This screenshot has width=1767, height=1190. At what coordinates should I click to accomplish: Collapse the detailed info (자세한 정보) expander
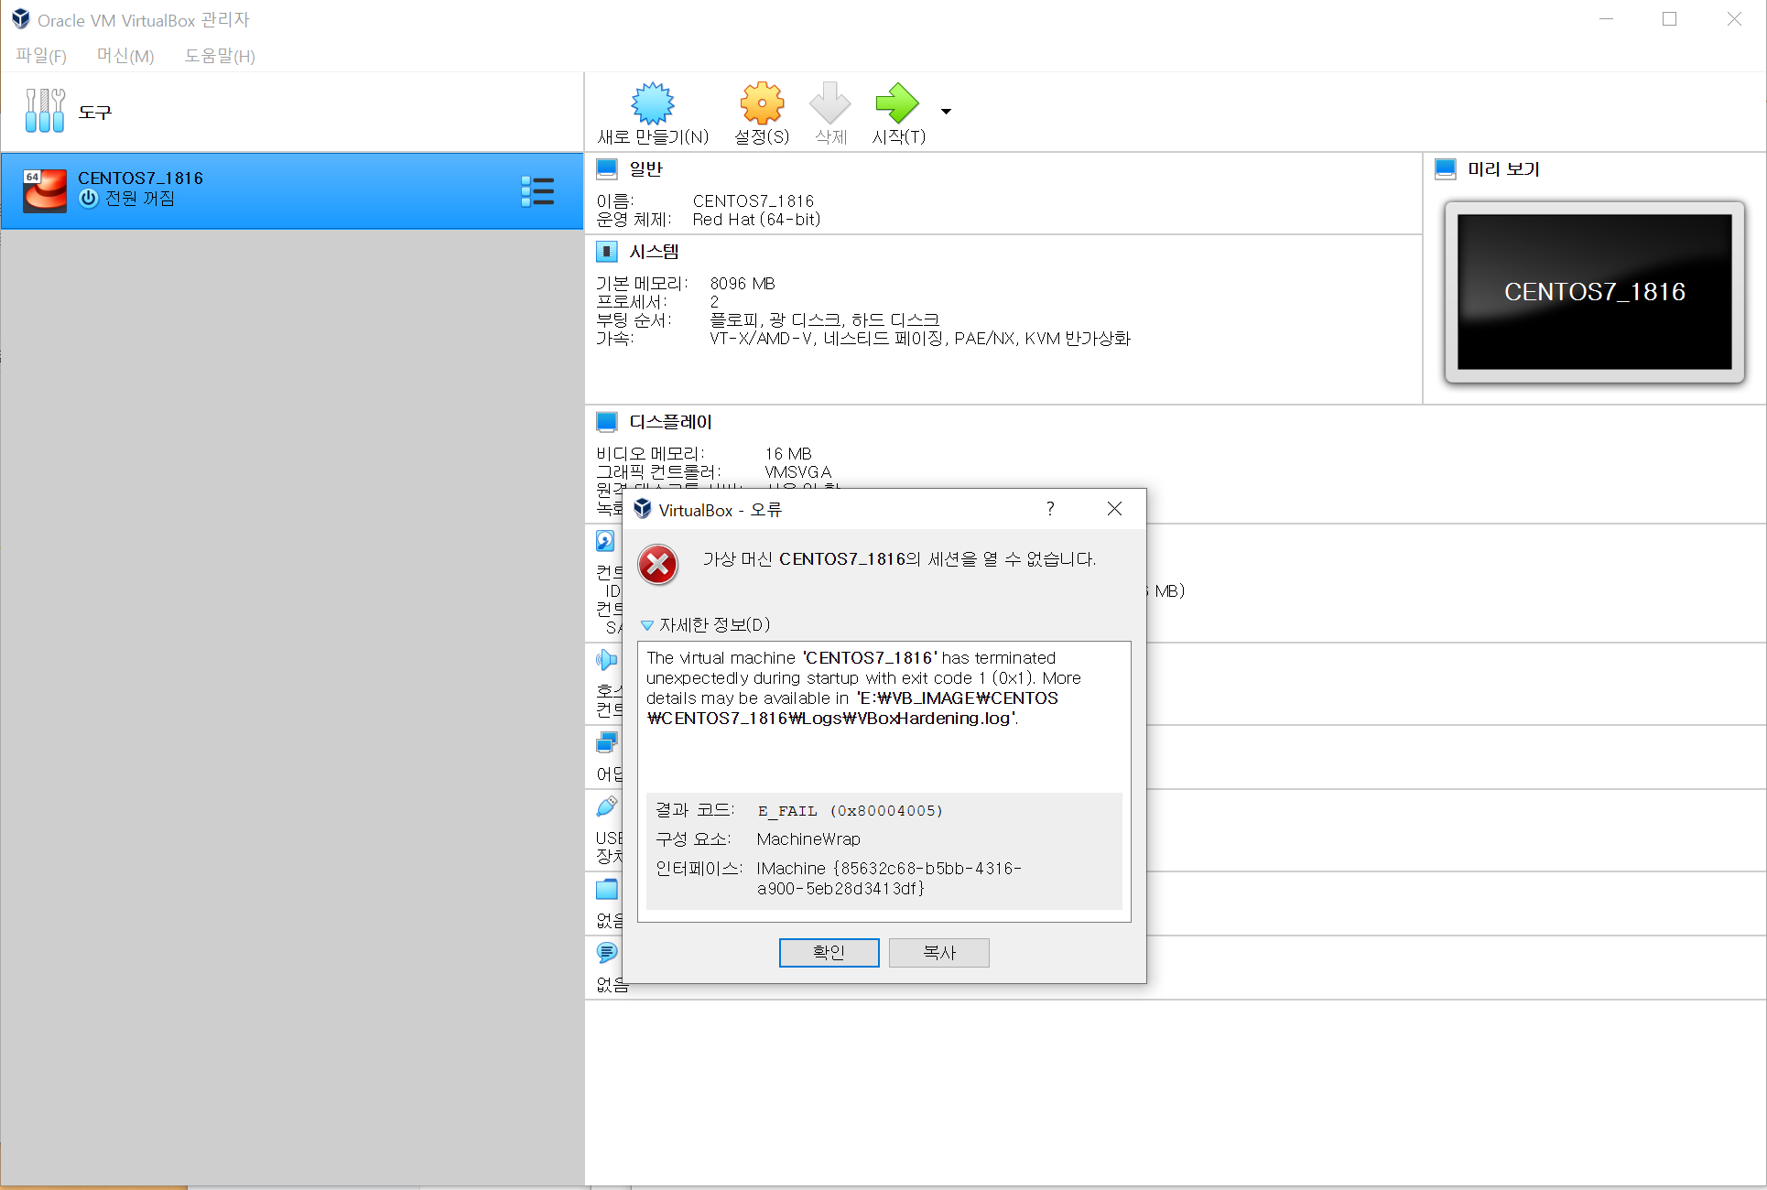click(647, 625)
